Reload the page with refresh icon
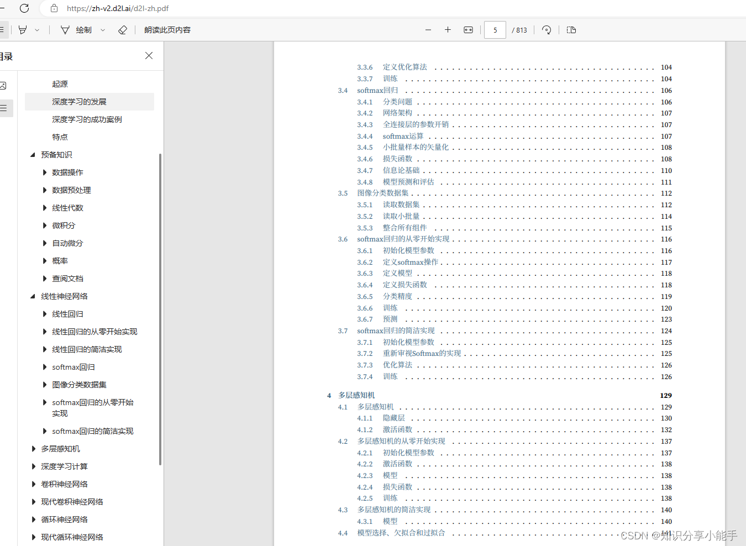This screenshot has height=546, width=746. click(24, 8)
